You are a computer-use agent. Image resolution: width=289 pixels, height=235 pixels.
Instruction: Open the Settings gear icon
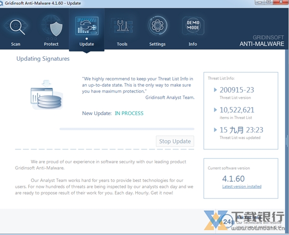158,26
